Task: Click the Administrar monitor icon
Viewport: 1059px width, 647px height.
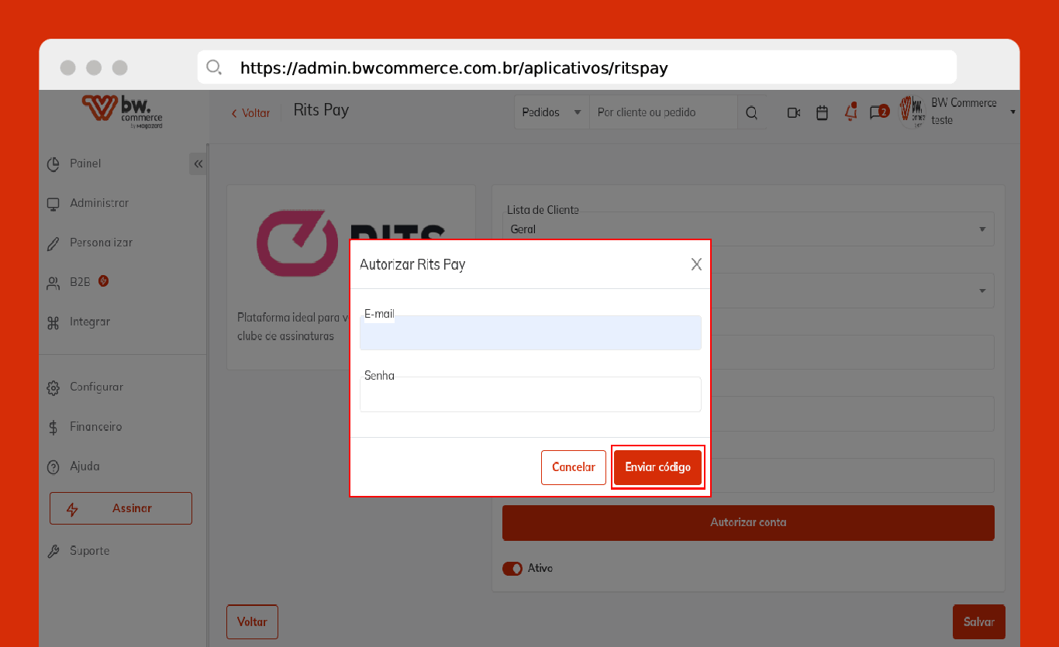Action: (53, 204)
